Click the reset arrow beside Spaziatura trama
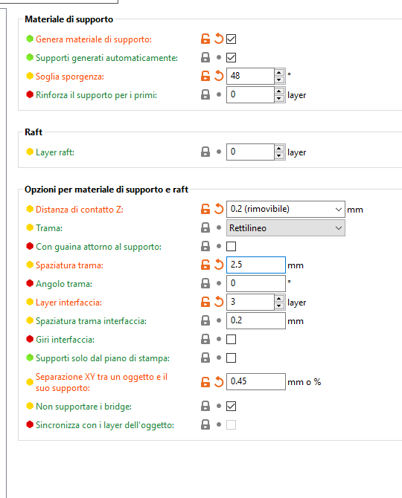Image resolution: width=402 pixels, height=498 pixels. pos(218,265)
